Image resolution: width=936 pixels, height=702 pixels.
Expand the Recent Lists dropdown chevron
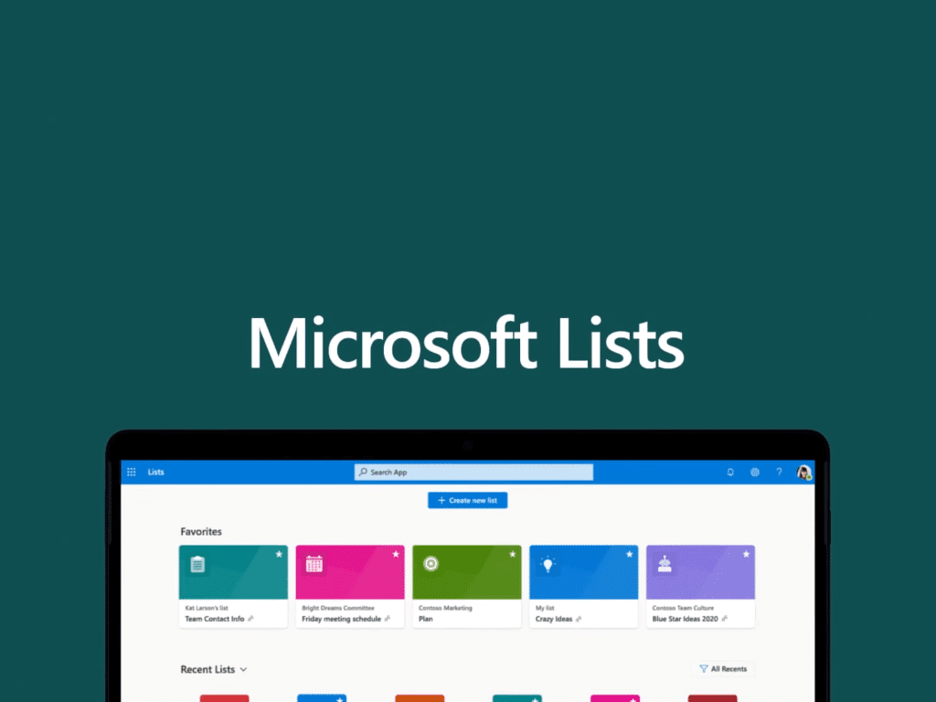point(243,670)
